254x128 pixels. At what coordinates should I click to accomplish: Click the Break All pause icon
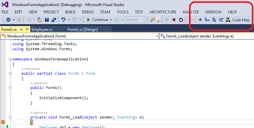(x=167, y=20)
